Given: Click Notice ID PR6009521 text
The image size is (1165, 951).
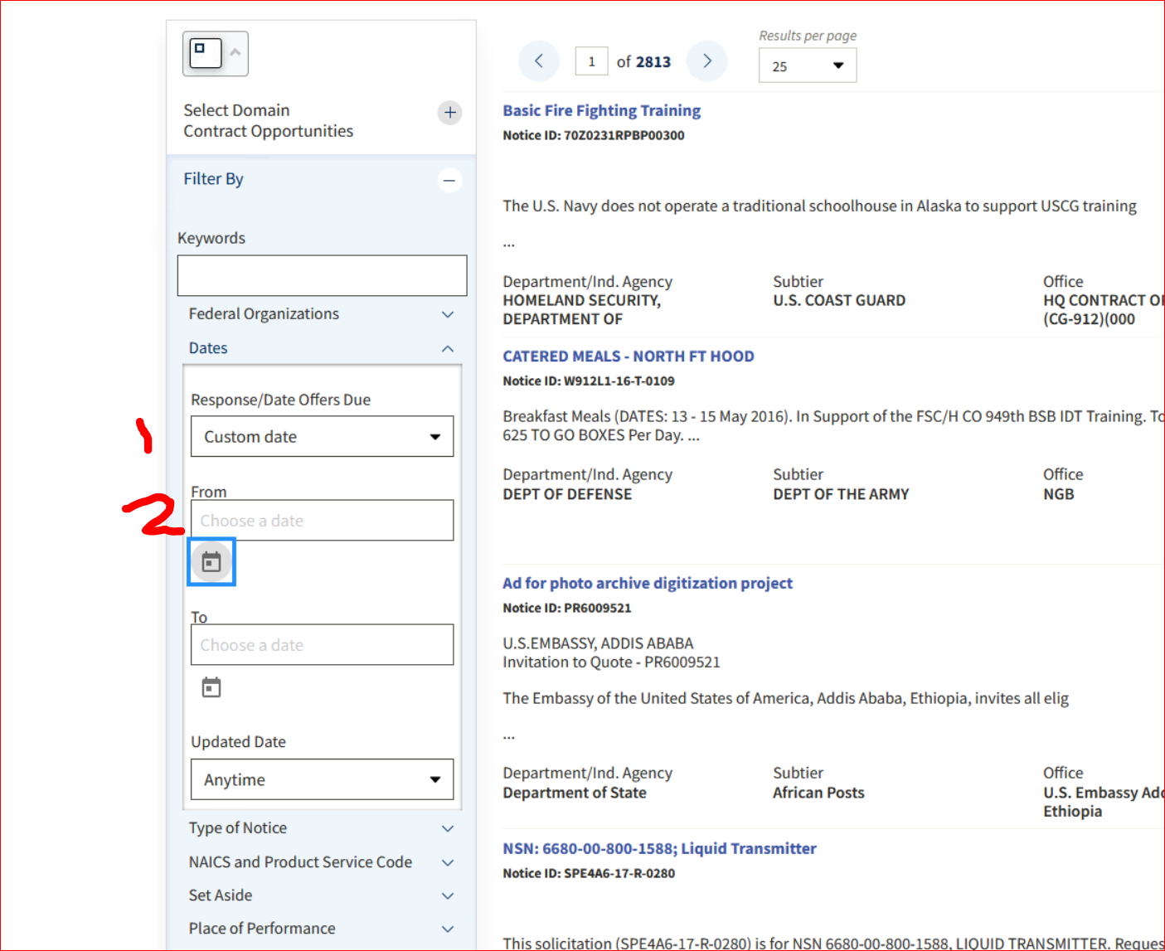Looking at the screenshot, I should (567, 608).
